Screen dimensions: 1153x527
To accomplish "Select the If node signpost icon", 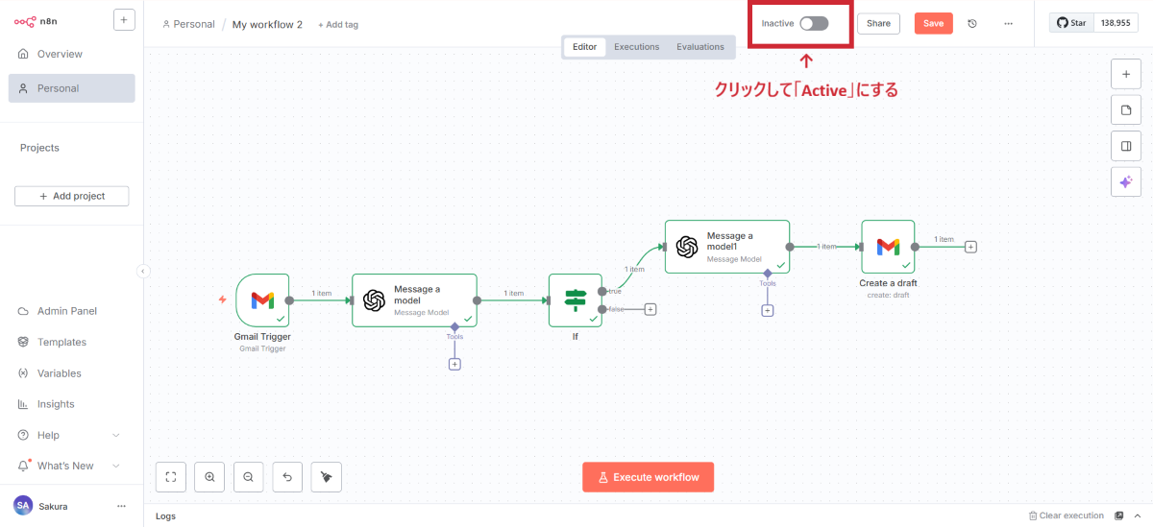I will (575, 299).
